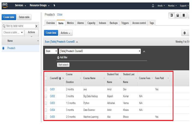Click the Create table button
This screenshot has width=195, height=128.
(9, 17)
